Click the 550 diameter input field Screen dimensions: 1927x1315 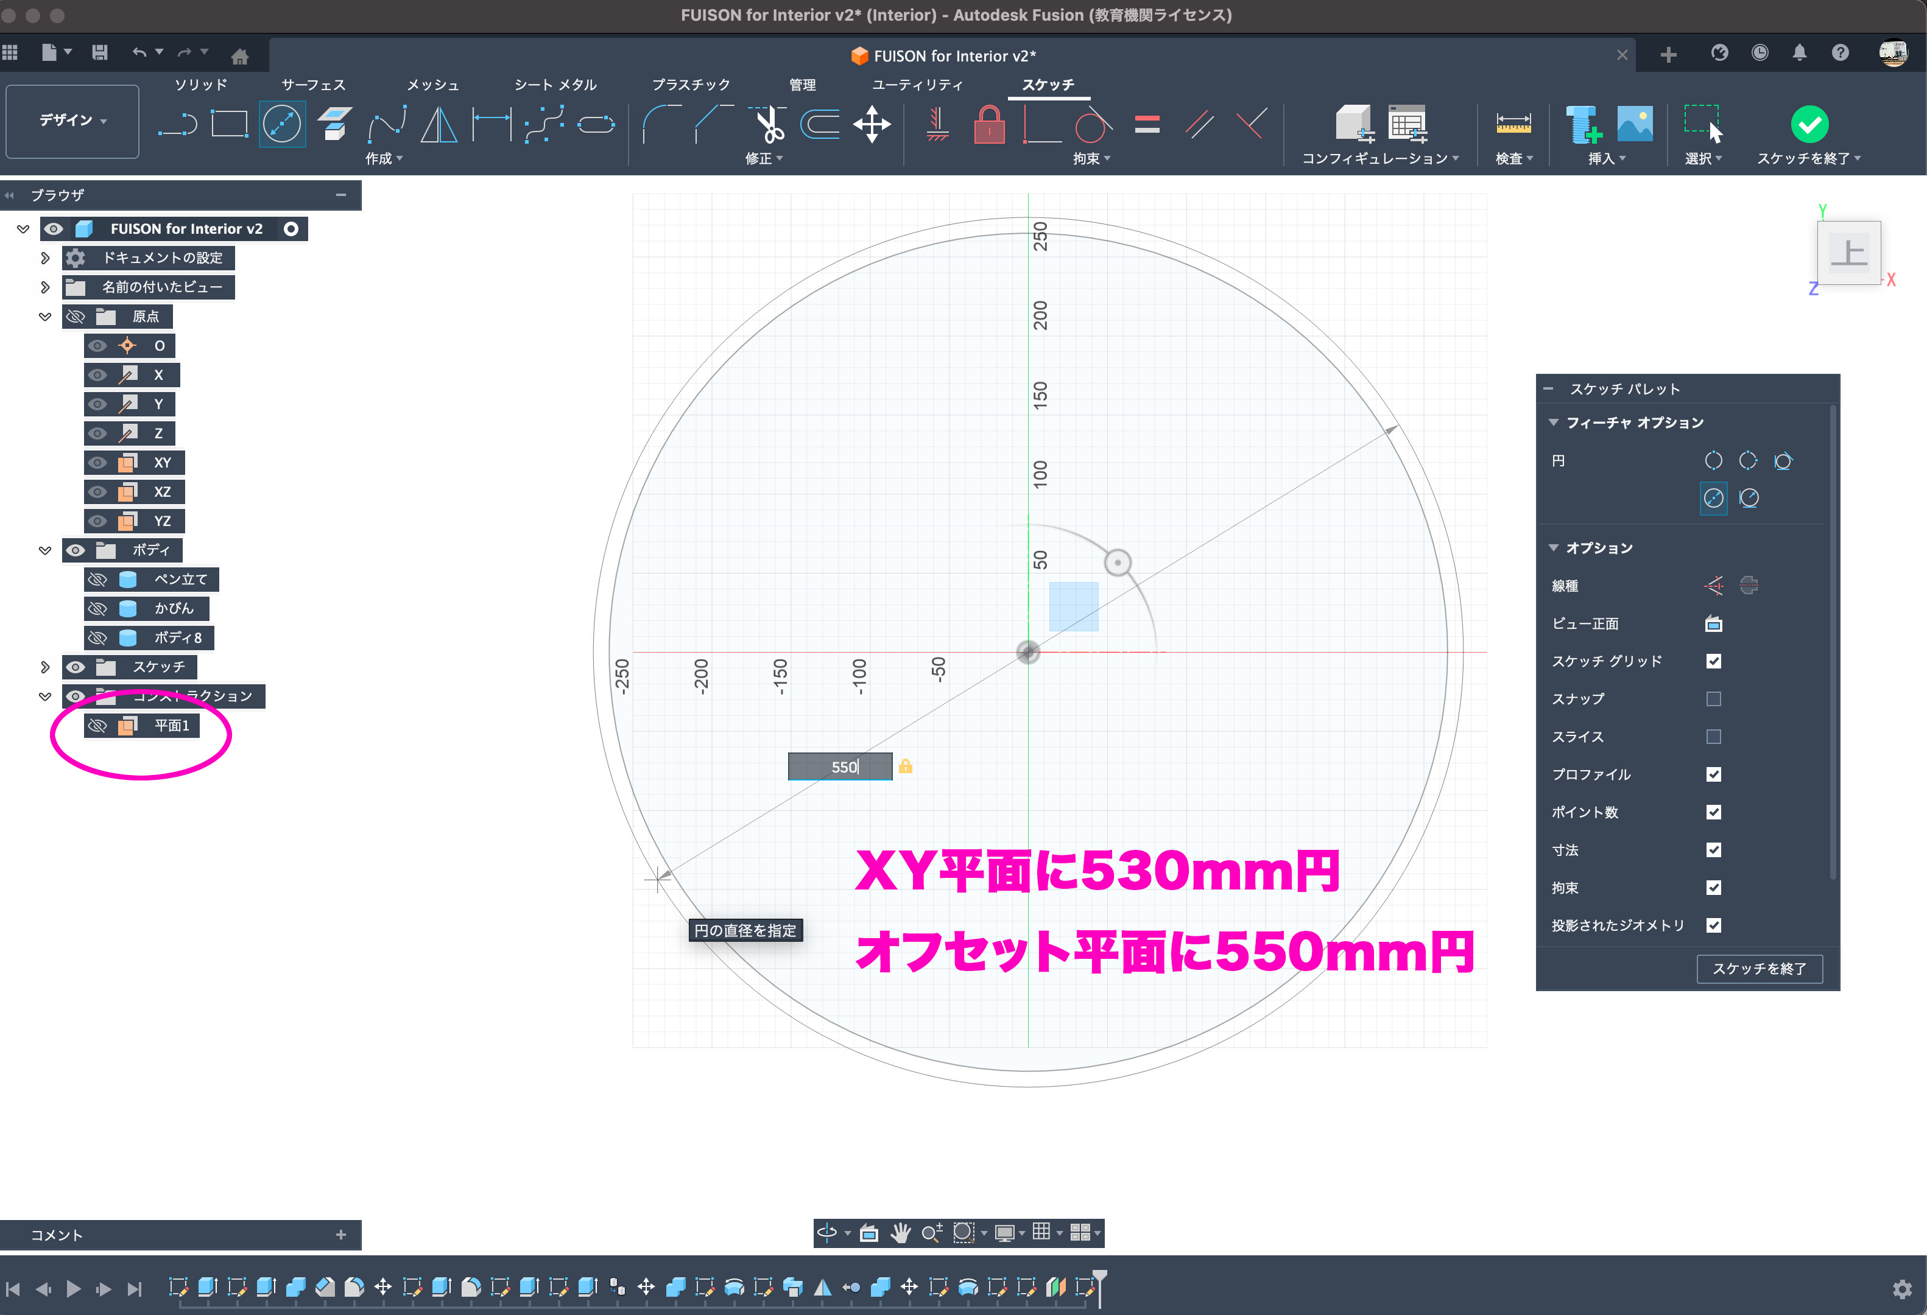839,767
